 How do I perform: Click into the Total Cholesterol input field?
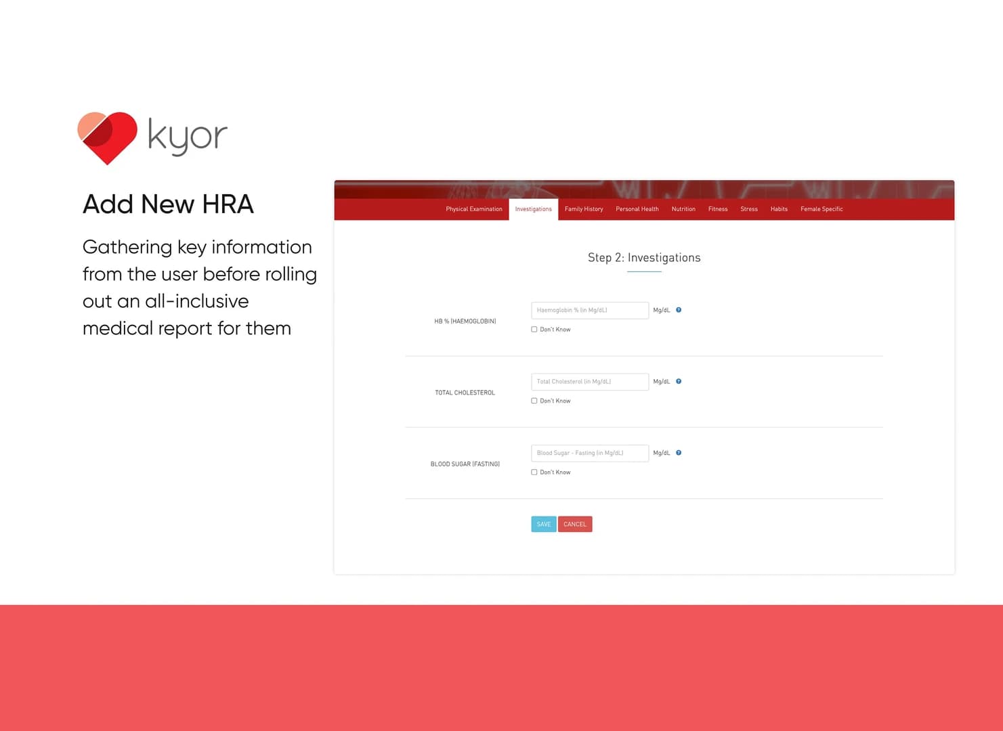[x=589, y=382]
